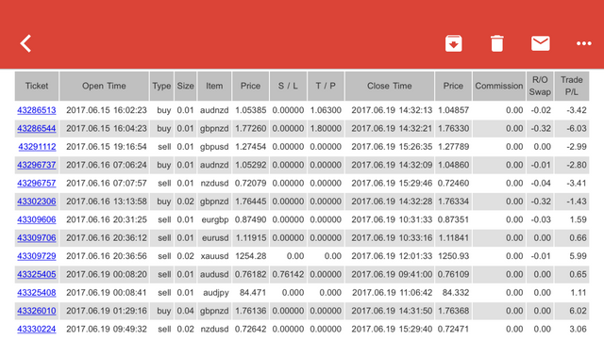Select close price 0.87351
Image resolution: width=604 pixels, height=339 pixels.
pos(453,219)
